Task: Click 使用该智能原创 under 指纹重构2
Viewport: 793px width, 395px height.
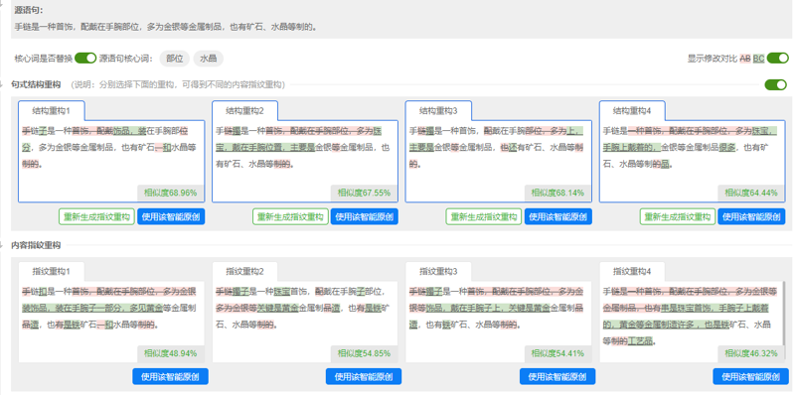Action: (x=364, y=376)
